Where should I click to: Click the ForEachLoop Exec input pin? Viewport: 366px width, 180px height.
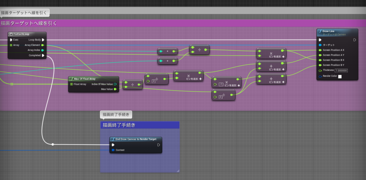coord(11,40)
